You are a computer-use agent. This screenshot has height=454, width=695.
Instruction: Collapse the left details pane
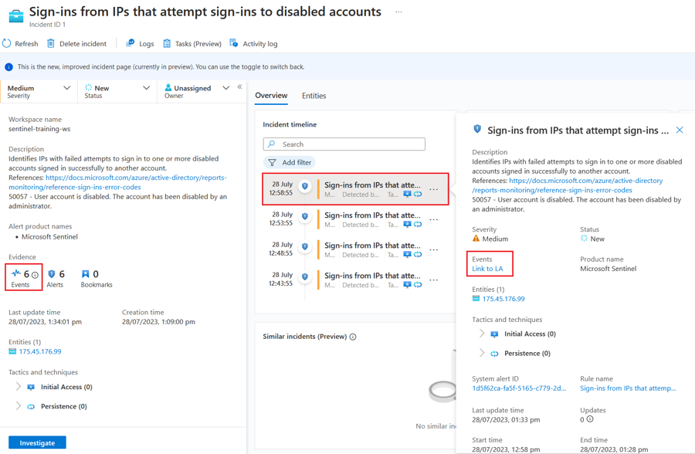[239, 87]
